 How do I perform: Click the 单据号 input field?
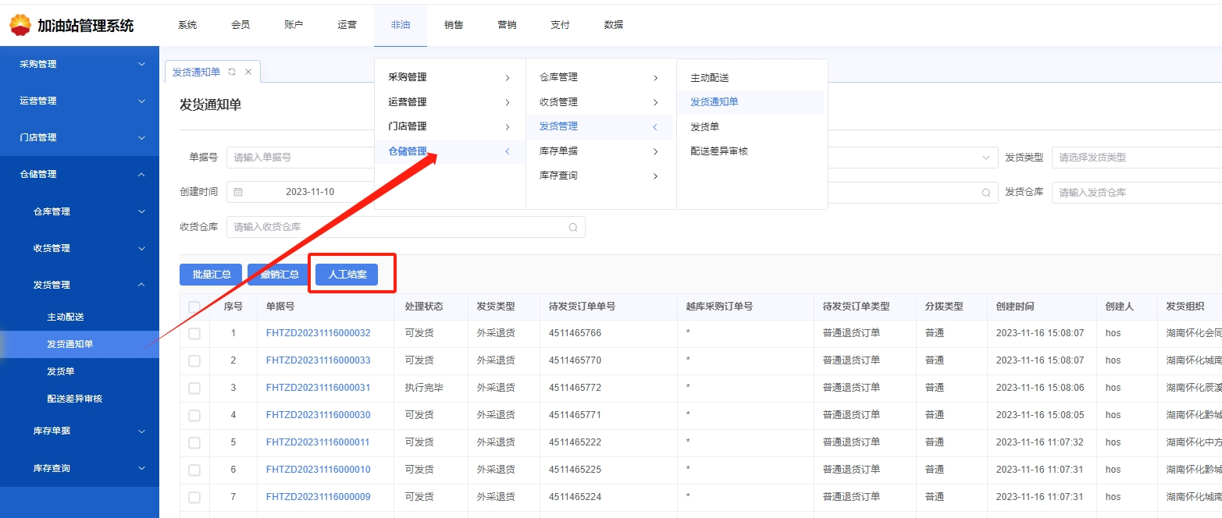click(x=301, y=158)
